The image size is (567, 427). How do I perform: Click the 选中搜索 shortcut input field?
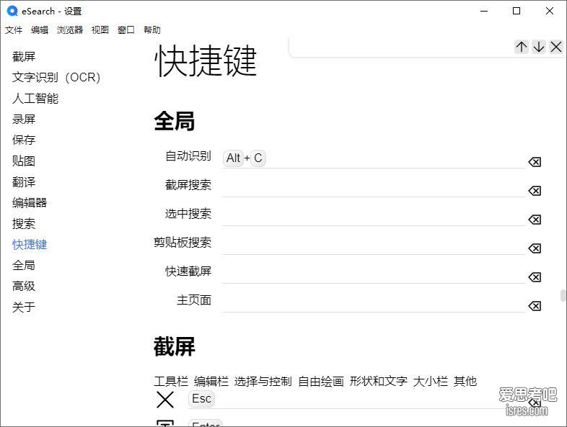coord(374,217)
